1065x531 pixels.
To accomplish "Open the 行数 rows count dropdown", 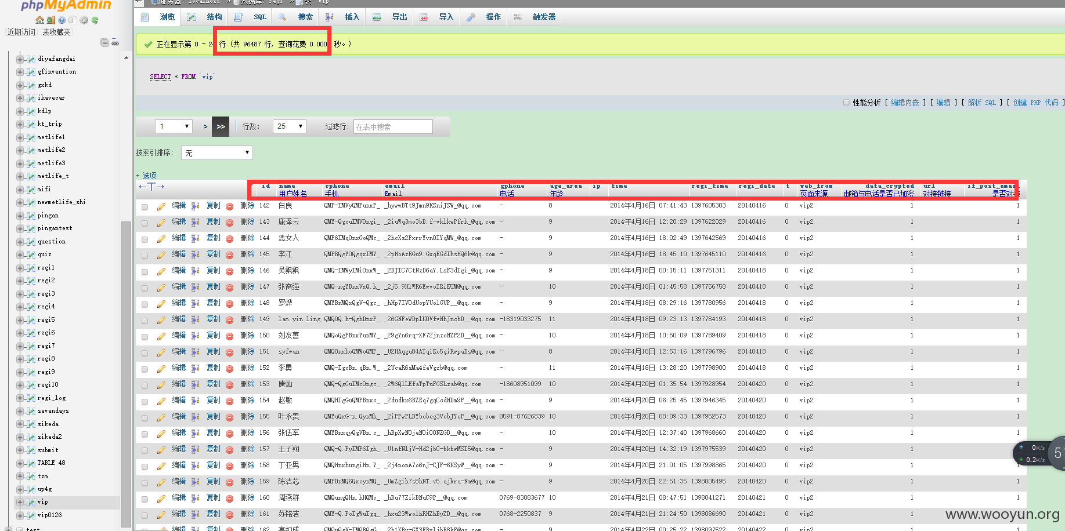I will click(x=290, y=126).
